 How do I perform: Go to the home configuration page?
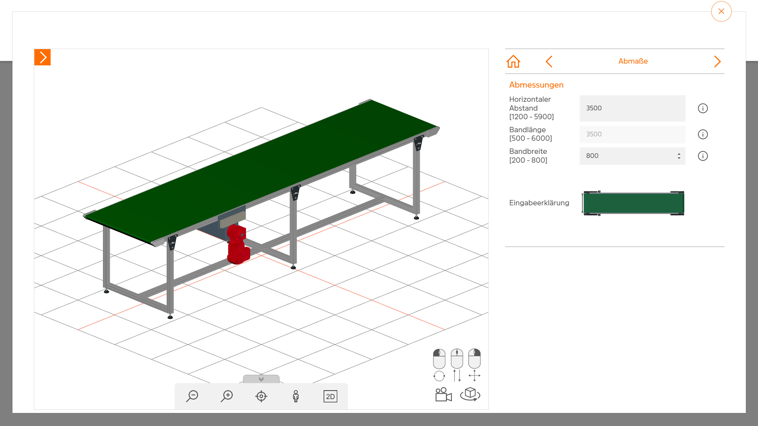pos(513,62)
